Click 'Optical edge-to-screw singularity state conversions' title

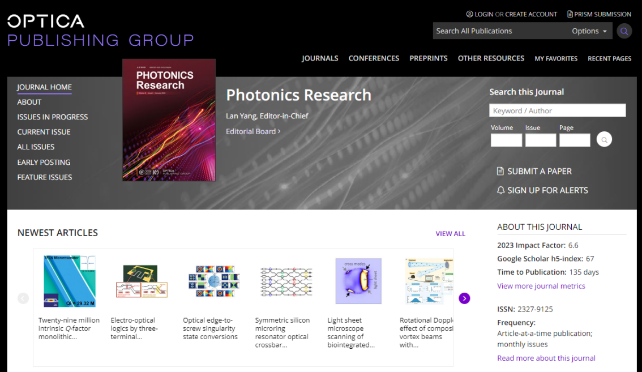point(210,328)
